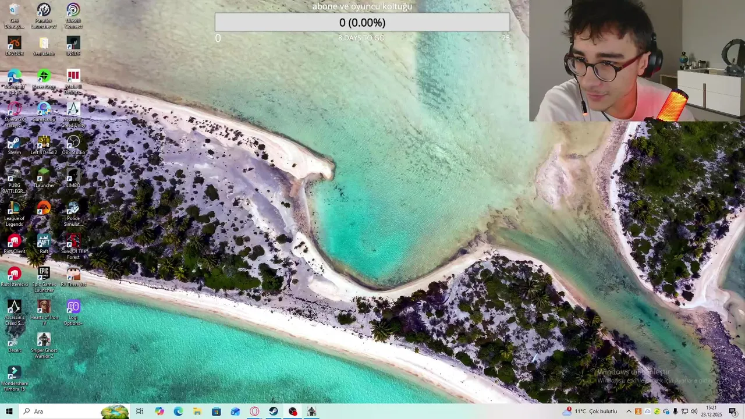The image size is (745, 419).
Task: Open the volume control in system tray
Action: tap(694, 411)
